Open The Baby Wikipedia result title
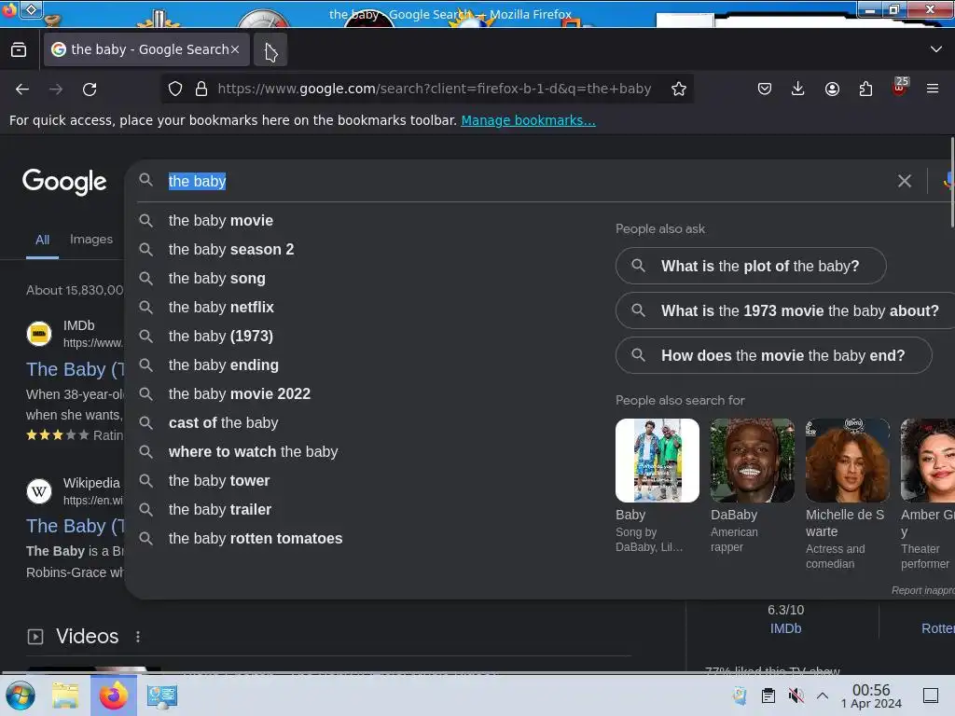Screen dimensions: 955x716 (x=75, y=526)
